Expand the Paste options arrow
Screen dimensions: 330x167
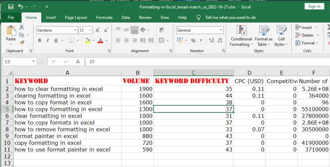point(11,44)
